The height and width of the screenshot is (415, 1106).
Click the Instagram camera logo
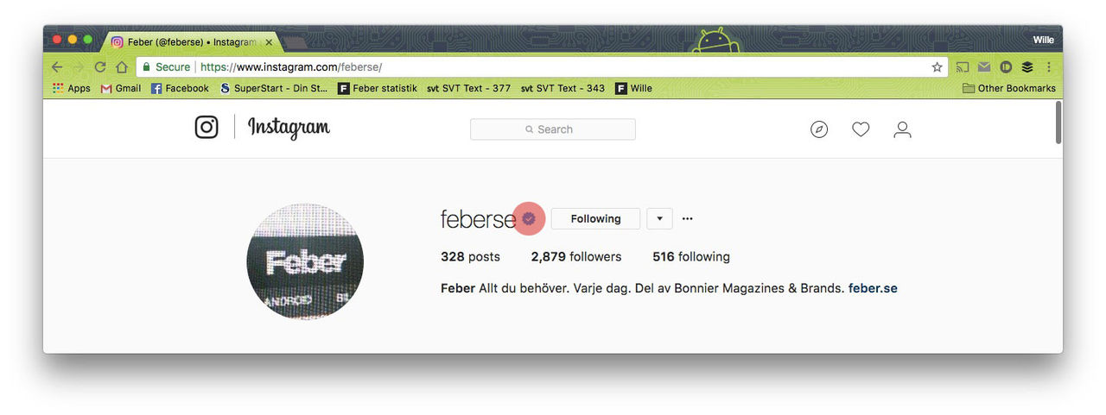(207, 128)
